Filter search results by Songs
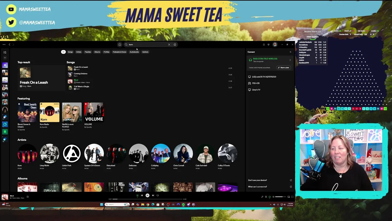392x221 pixels. pyautogui.click(x=70, y=52)
